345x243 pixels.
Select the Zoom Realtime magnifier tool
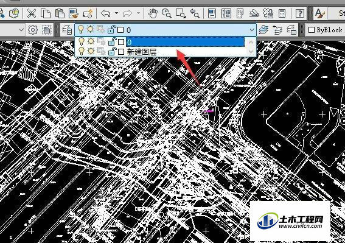(166, 13)
